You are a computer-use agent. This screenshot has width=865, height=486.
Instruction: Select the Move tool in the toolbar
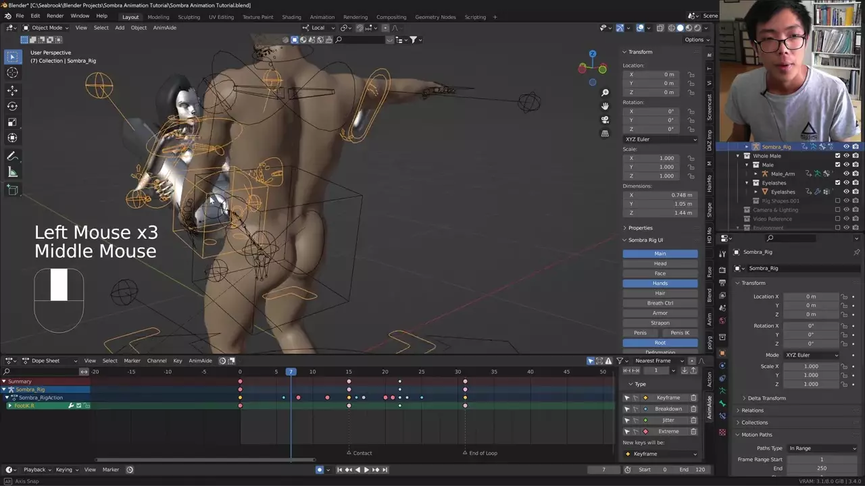click(12, 90)
